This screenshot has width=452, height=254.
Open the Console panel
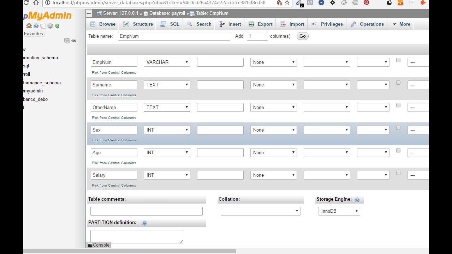(x=99, y=245)
